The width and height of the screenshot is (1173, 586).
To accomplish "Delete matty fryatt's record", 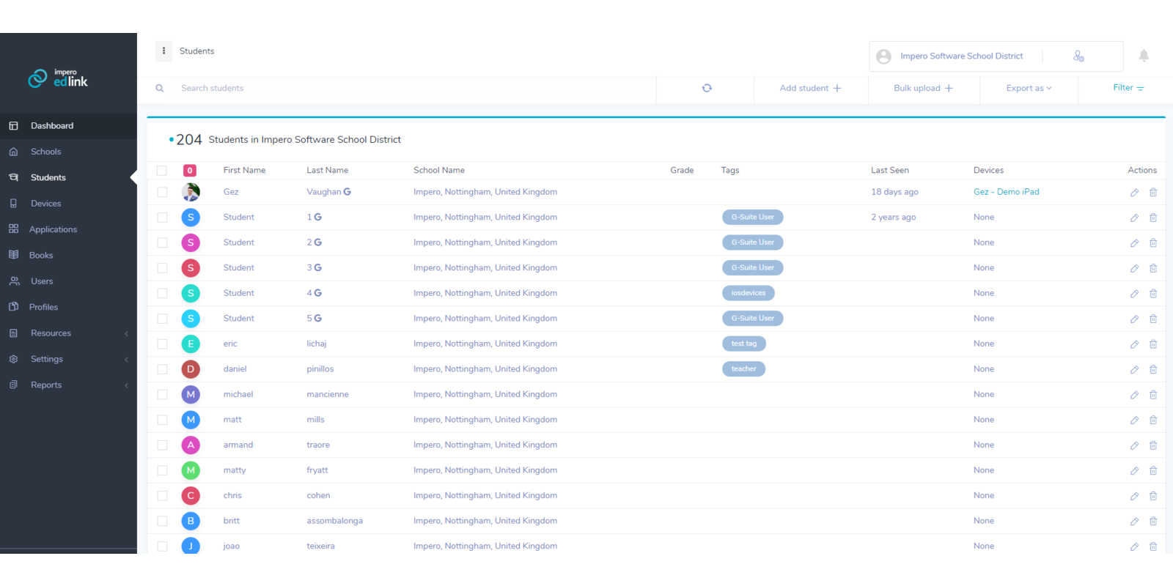I will 1153,471.
